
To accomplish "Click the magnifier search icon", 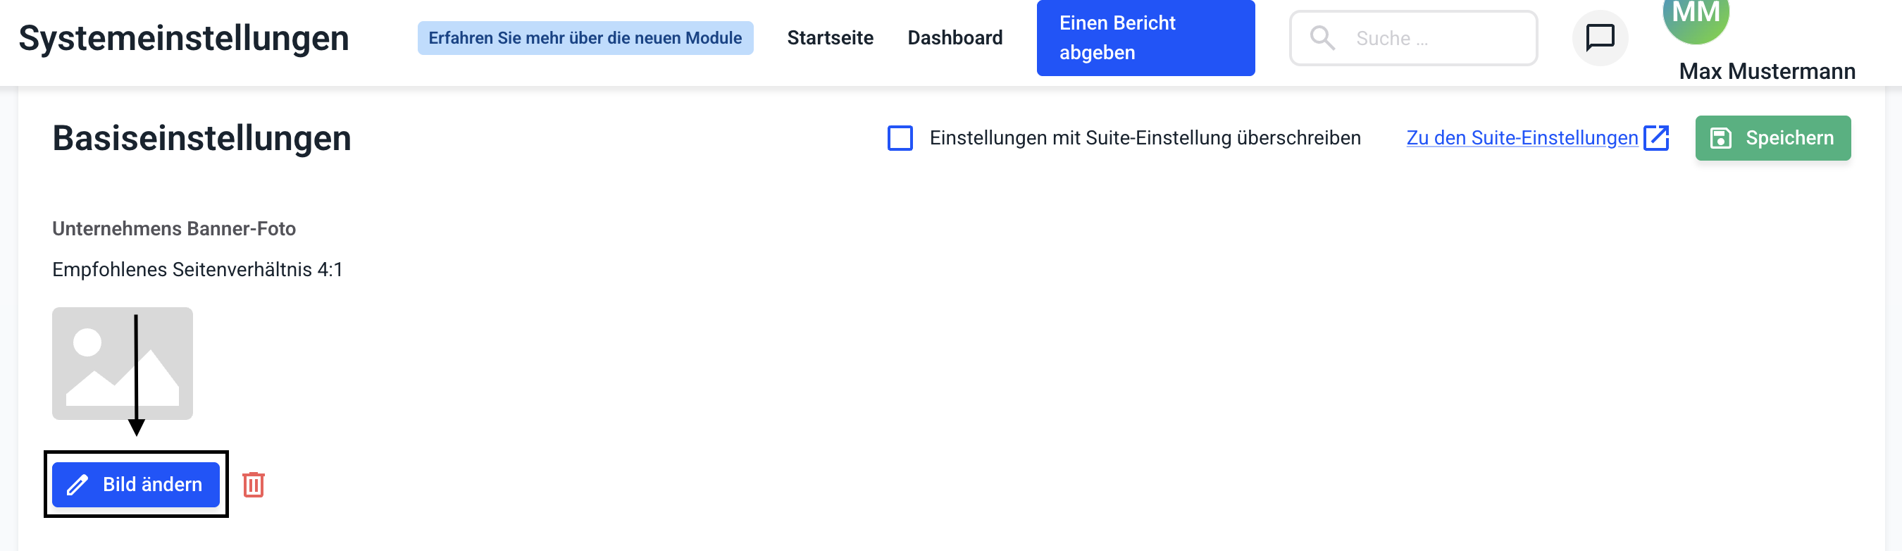I will coord(1322,37).
